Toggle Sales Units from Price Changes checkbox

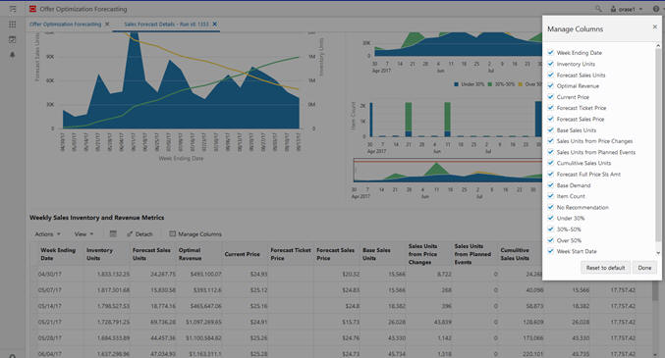coord(550,140)
